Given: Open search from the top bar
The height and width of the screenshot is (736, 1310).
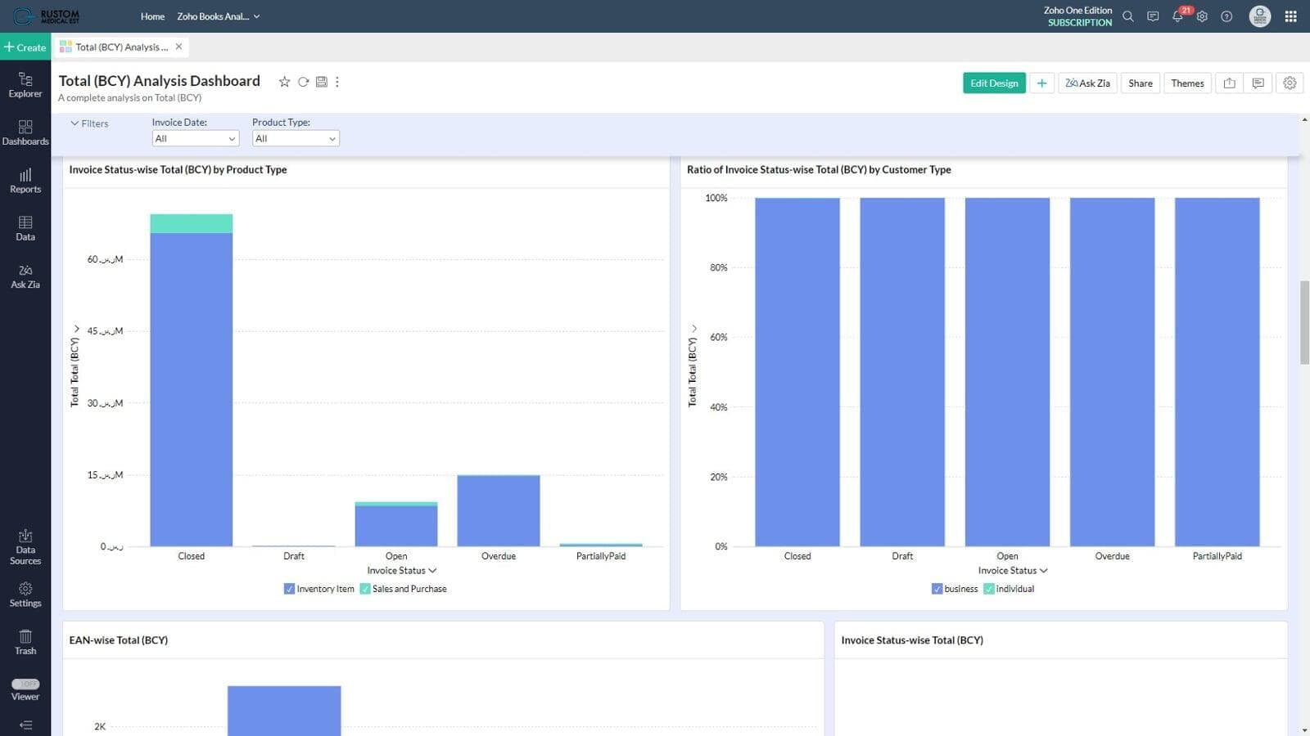Looking at the screenshot, I should point(1127,16).
